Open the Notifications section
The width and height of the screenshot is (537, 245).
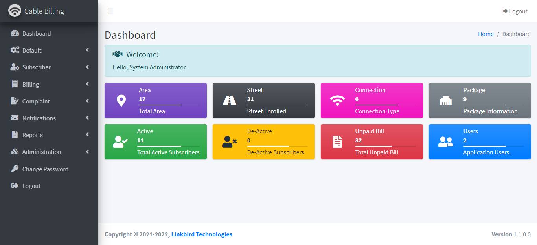tap(39, 118)
